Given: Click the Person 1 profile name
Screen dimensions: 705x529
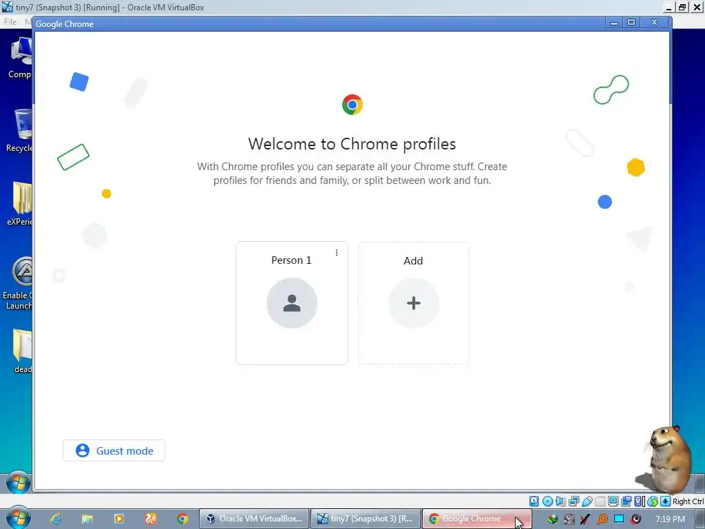Looking at the screenshot, I should tap(291, 260).
